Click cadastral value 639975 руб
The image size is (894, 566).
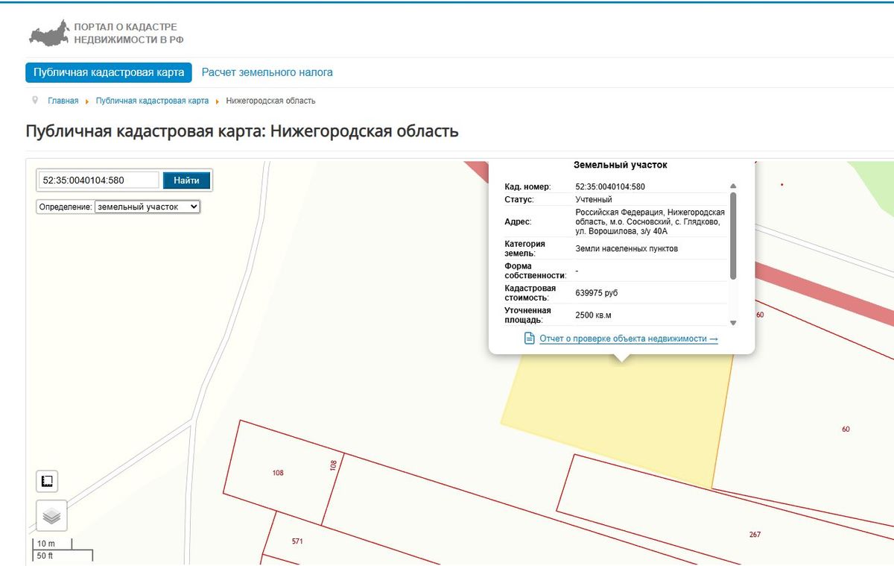tap(597, 293)
